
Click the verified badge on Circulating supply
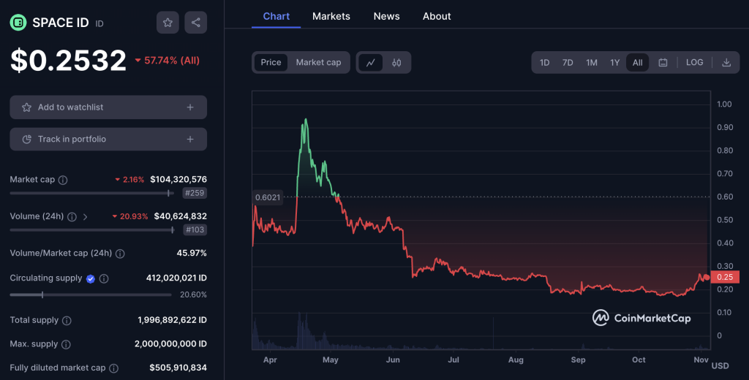(90, 279)
